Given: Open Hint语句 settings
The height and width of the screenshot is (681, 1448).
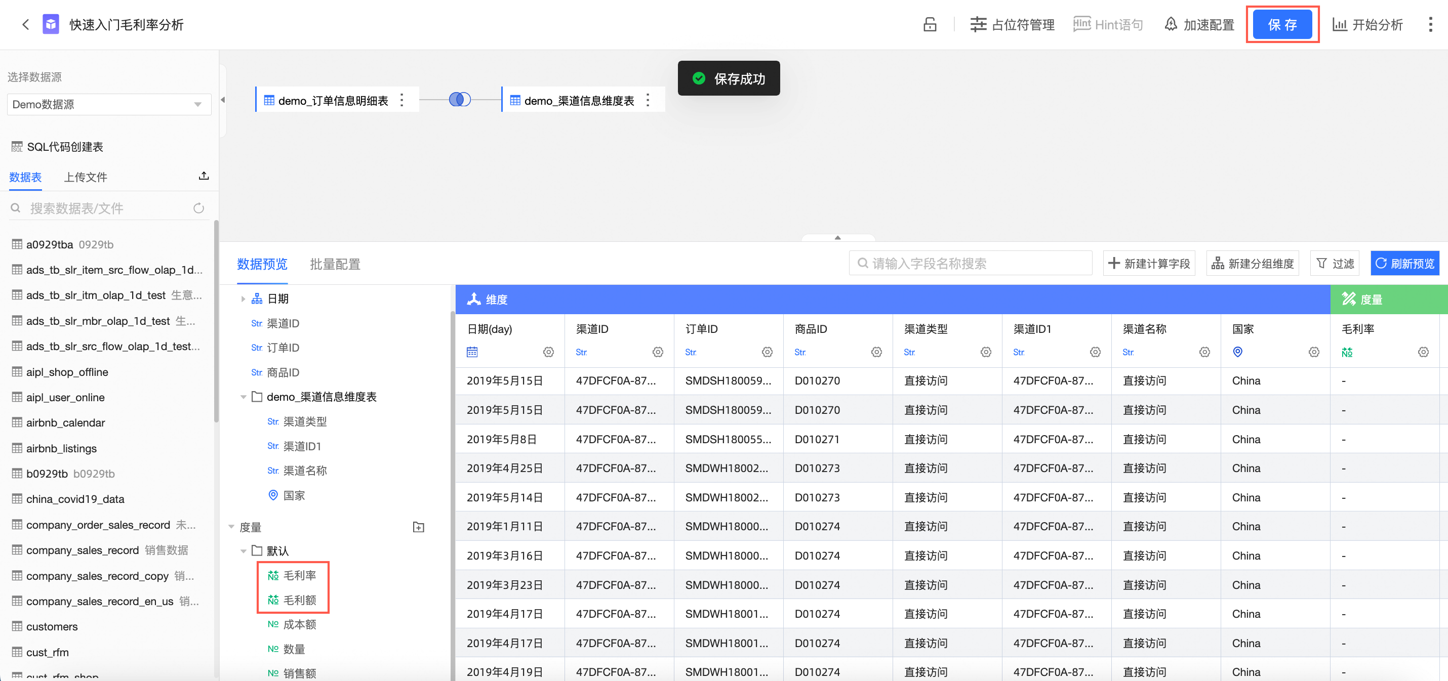Looking at the screenshot, I should pos(1108,24).
